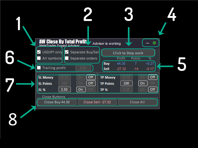Turn SL Points On

pos(81,83)
